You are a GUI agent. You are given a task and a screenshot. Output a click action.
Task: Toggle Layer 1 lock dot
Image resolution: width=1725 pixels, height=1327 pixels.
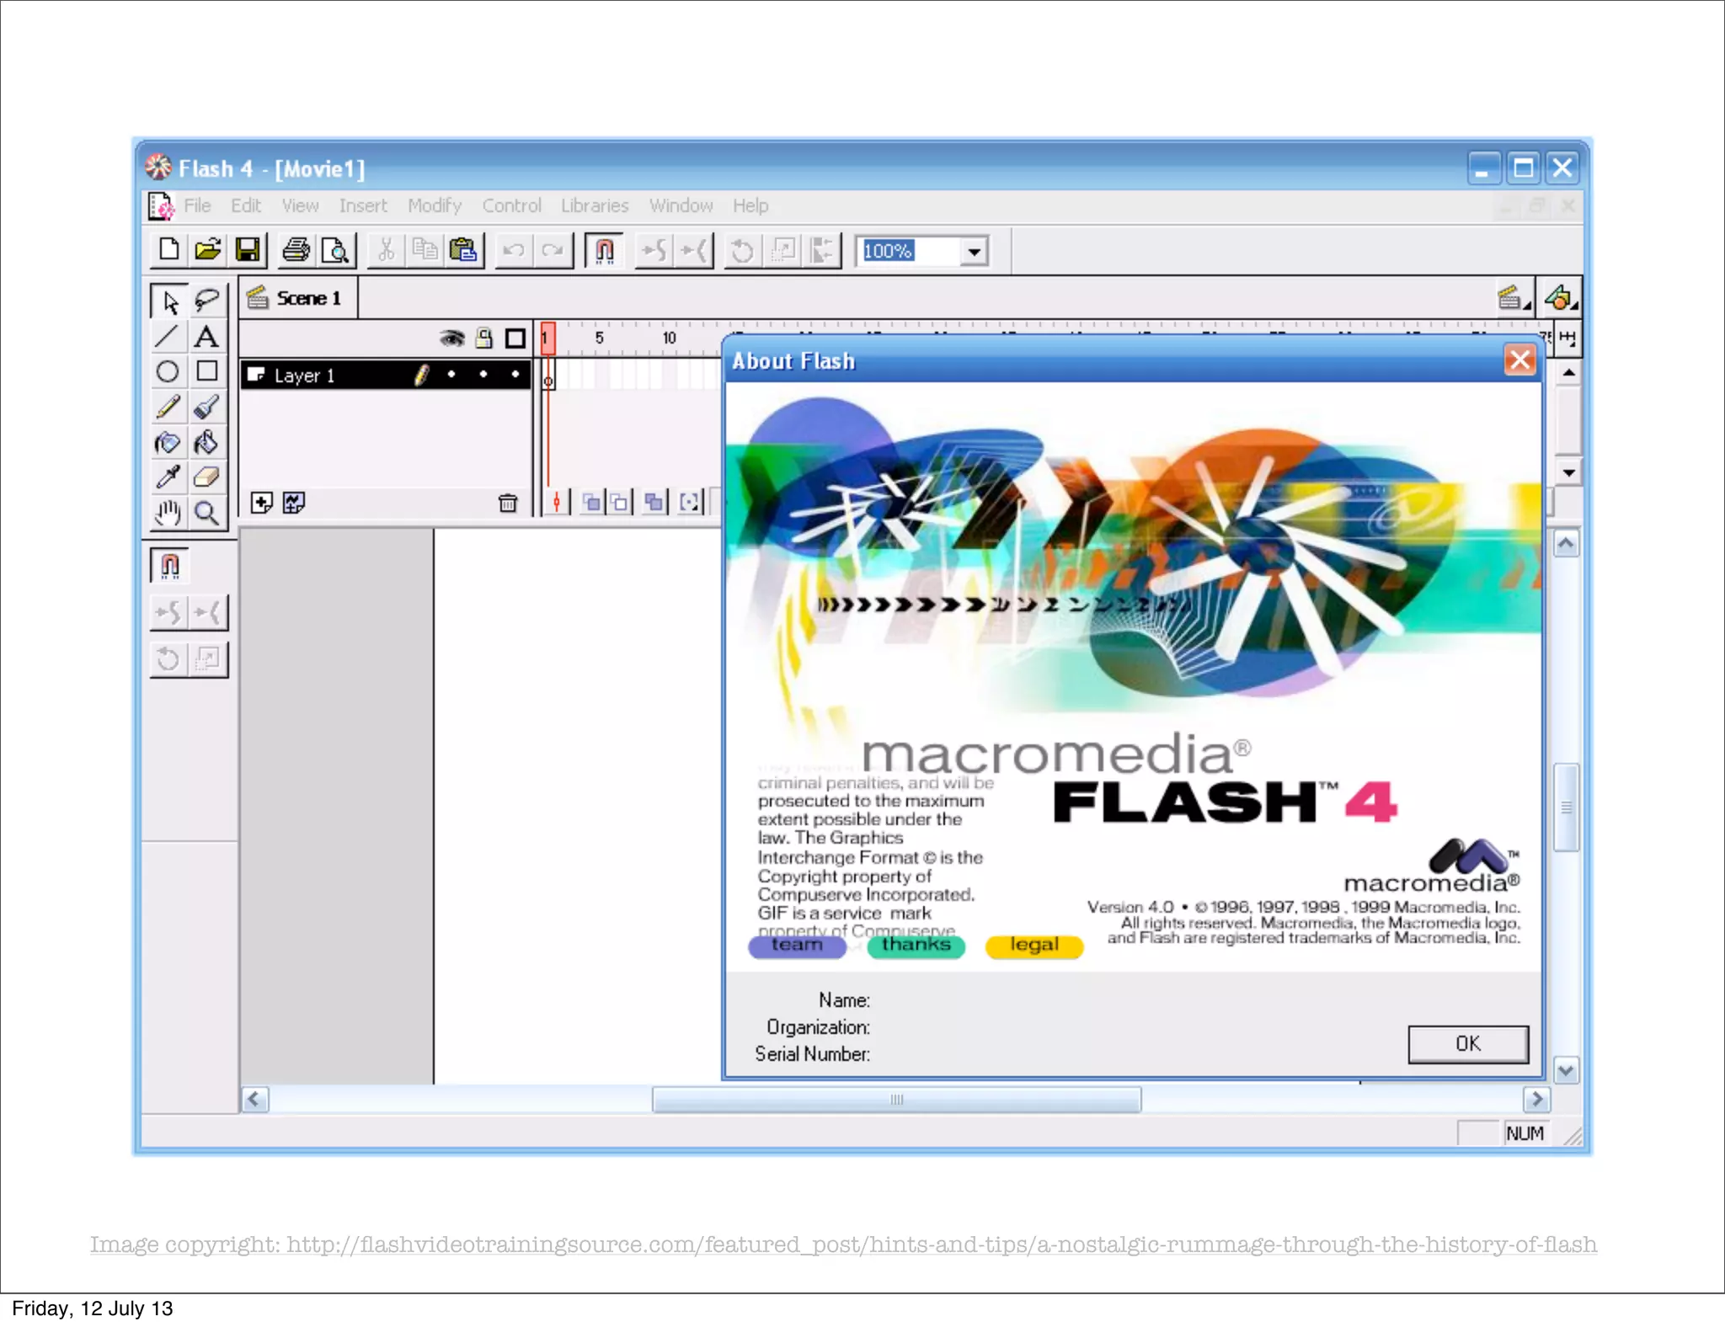click(x=484, y=375)
